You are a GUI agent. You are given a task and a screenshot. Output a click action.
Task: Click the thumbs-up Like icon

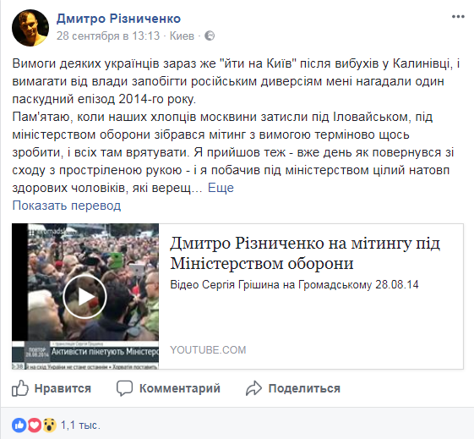point(20,388)
